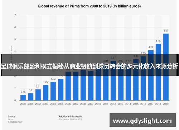Click the y-axis tick label 1

(15, 88)
